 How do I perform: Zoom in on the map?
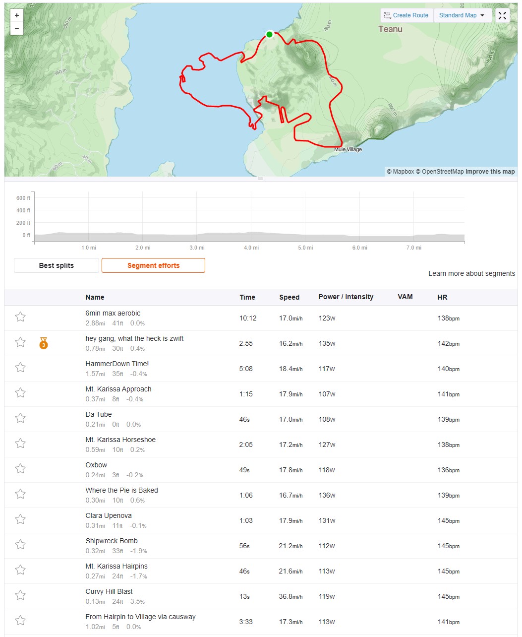[17, 15]
